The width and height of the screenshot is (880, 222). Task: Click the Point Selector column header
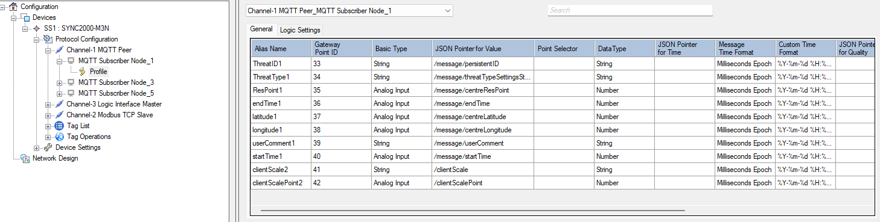click(x=564, y=48)
